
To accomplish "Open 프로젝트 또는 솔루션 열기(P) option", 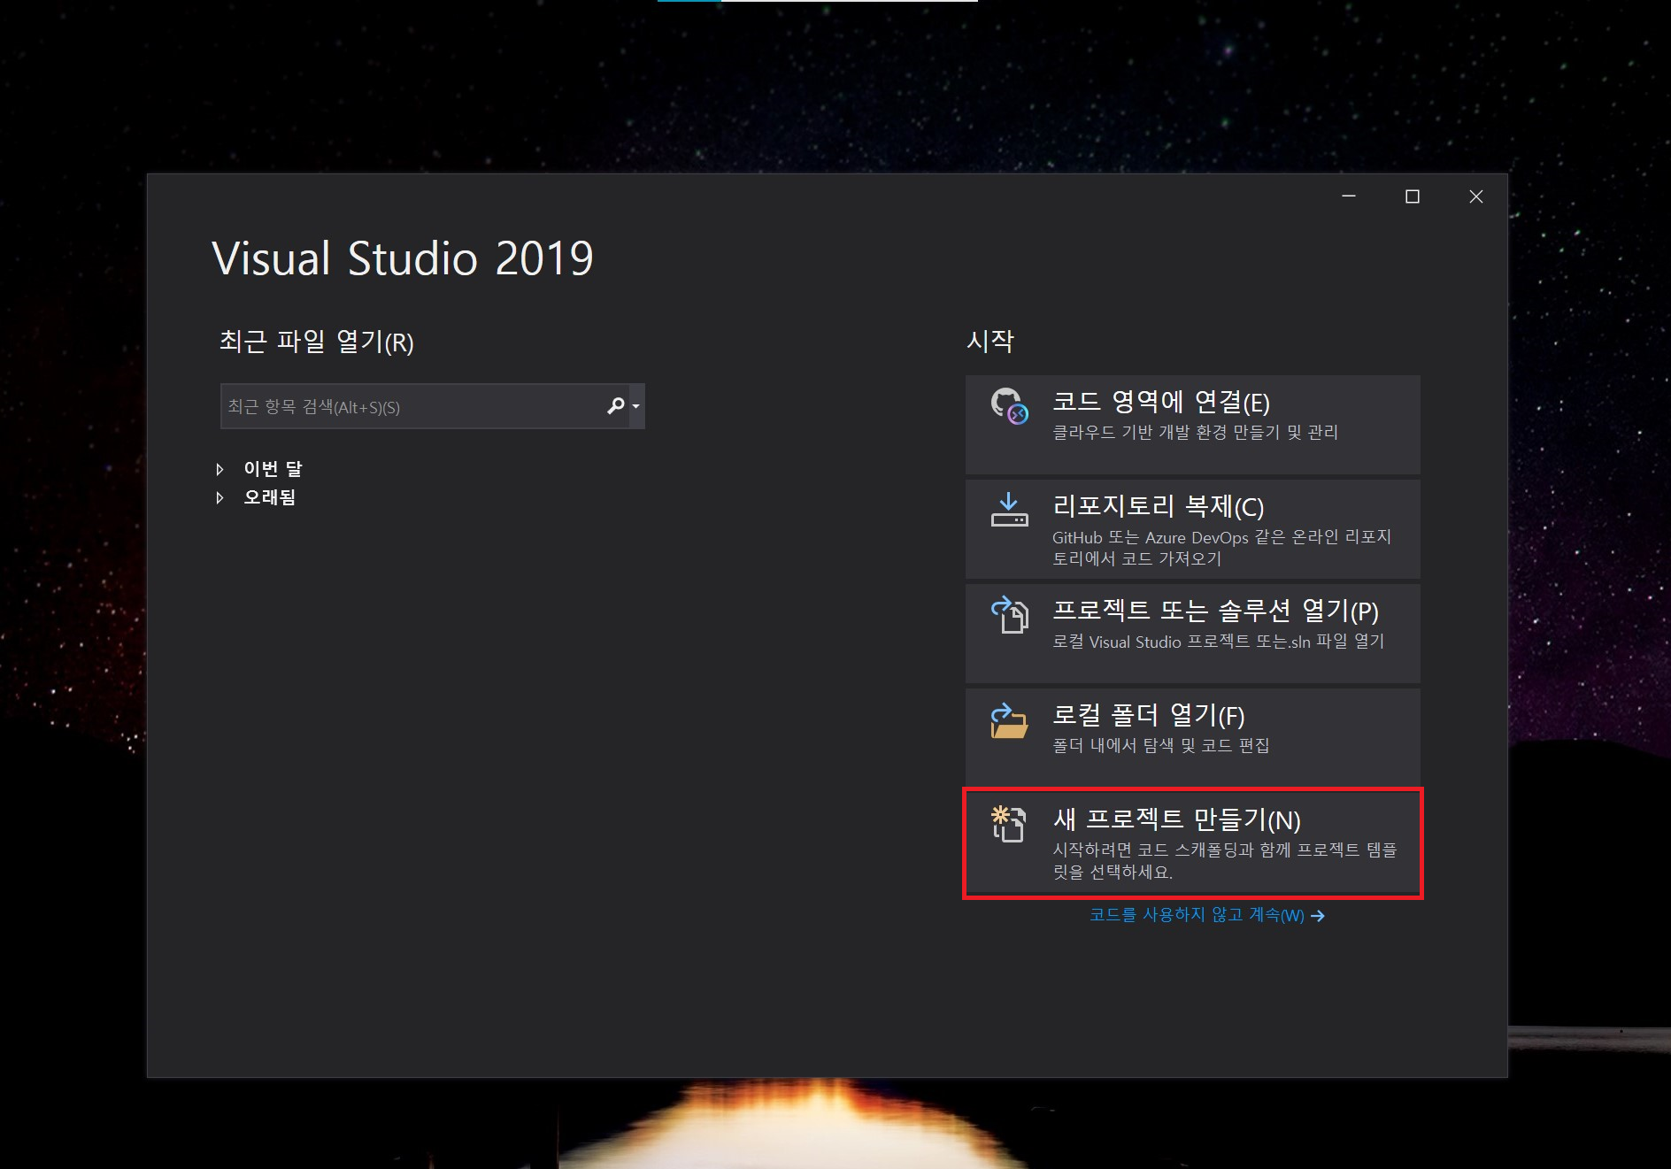I will [1192, 633].
